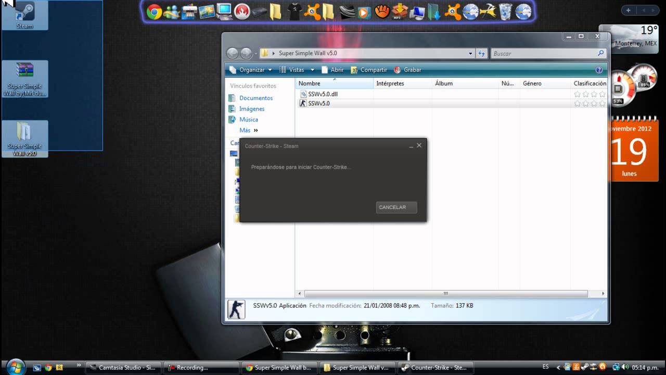Cancel the Counter-Strike launch with CANCELAR
The image size is (666, 375).
point(396,207)
